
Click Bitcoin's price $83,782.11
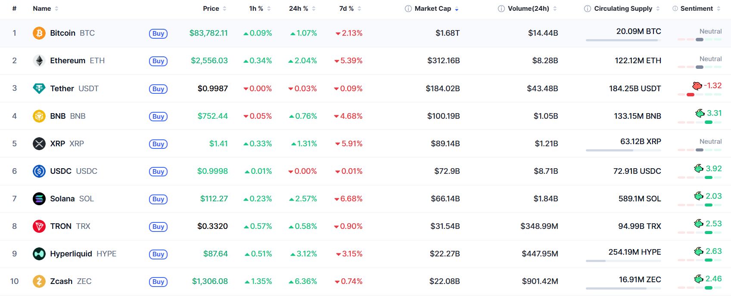(x=208, y=33)
